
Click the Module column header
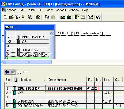[29, 79]
